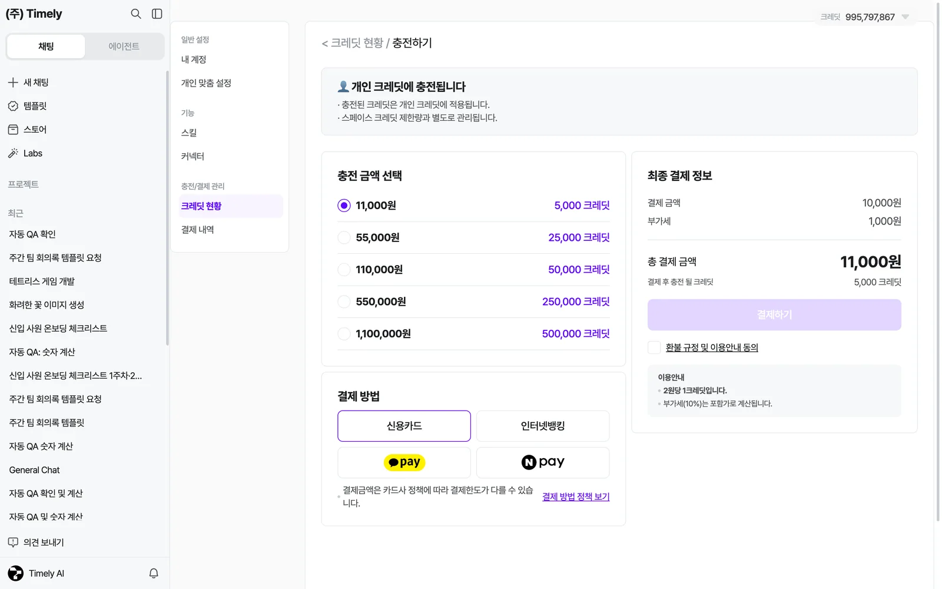
Task: Open notifications bell icon
Action: [x=154, y=573]
